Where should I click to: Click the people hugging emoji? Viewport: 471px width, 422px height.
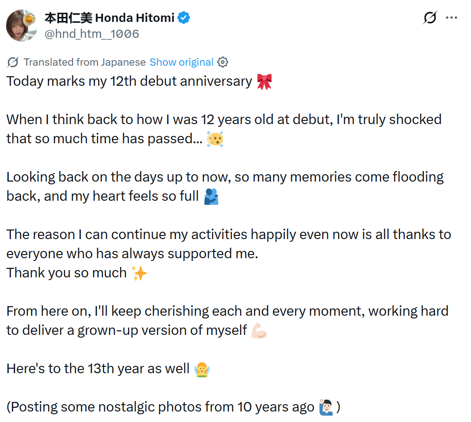pyautogui.click(x=211, y=197)
